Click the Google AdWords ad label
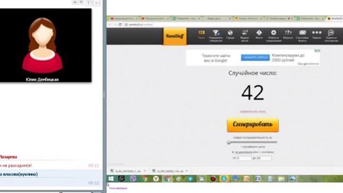343x193 pixels. coord(308,64)
